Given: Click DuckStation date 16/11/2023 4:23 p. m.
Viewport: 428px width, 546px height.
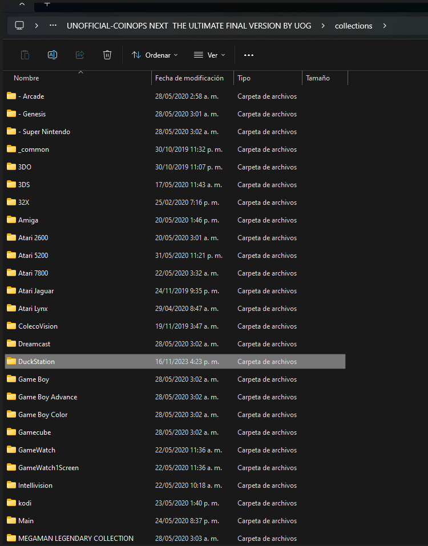Looking at the screenshot, I should tap(187, 362).
